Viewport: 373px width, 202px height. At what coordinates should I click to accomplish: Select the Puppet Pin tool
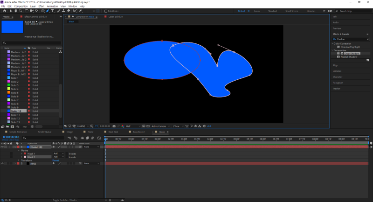(81, 11)
